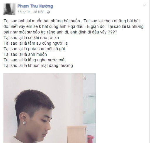Image resolution: width=150 pixels, height=143 pixels.
Task: Click the line "lắng nghe nước mắt"
Action: (x=47, y=60)
